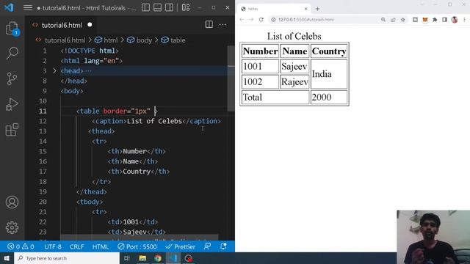Open the Chrome three-dot menu
470x264 pixels.
(464, 20)
